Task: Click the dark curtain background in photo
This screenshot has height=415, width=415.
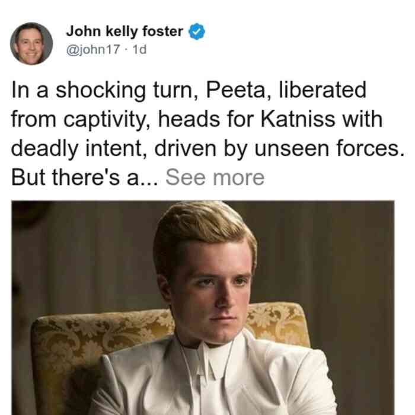Action: tap(344, 251)
